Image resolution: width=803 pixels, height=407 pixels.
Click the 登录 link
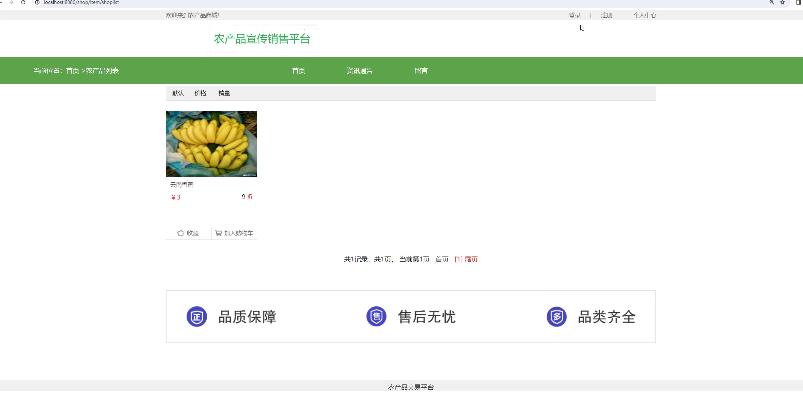tap(574, 15)
